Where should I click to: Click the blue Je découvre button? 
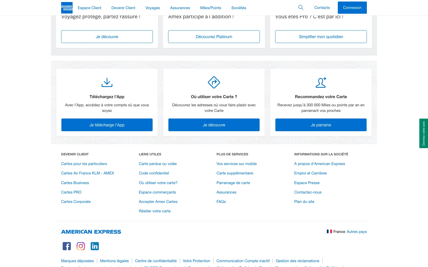tap(214, 125)
